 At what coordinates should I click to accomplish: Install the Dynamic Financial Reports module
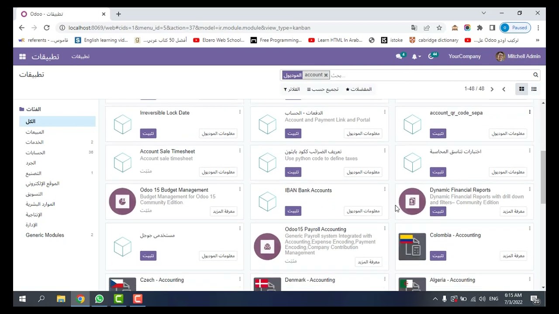[438, 212]
